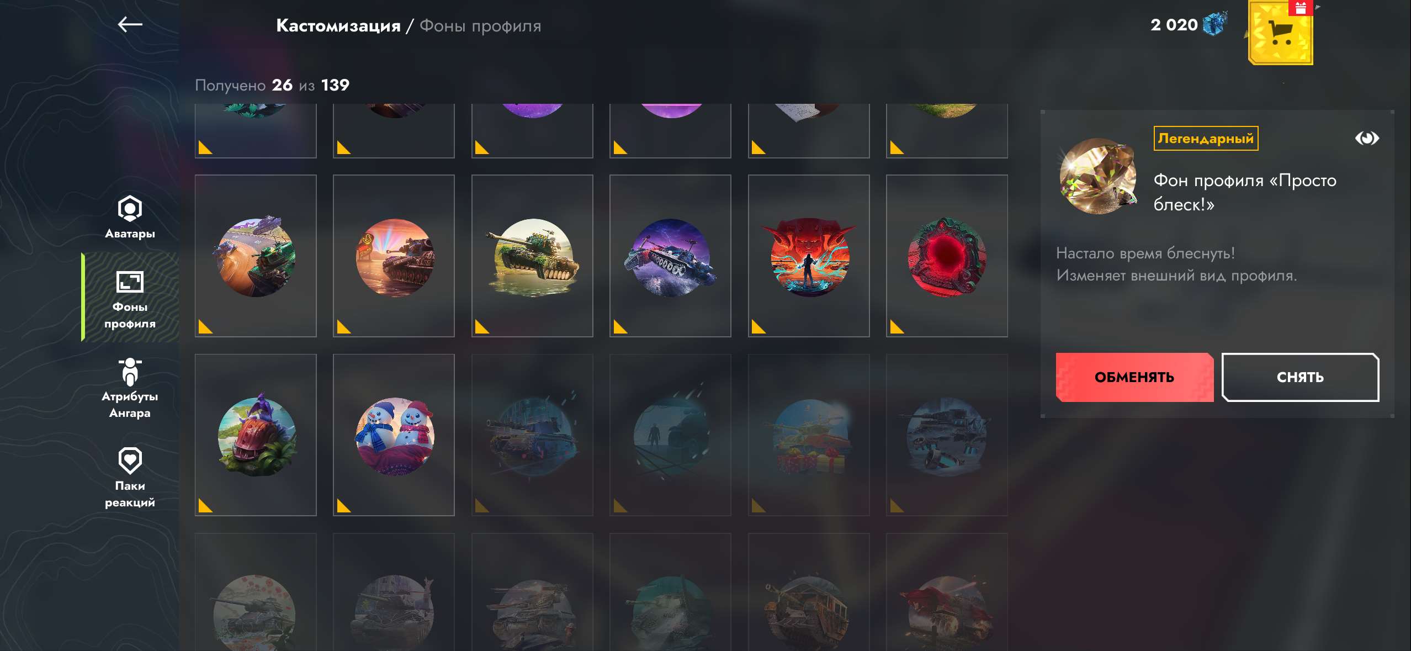Image resolution: width=1411 pixels, height=651 pixels.
Task: Click the diamond background preview image
Action: 1097,176
